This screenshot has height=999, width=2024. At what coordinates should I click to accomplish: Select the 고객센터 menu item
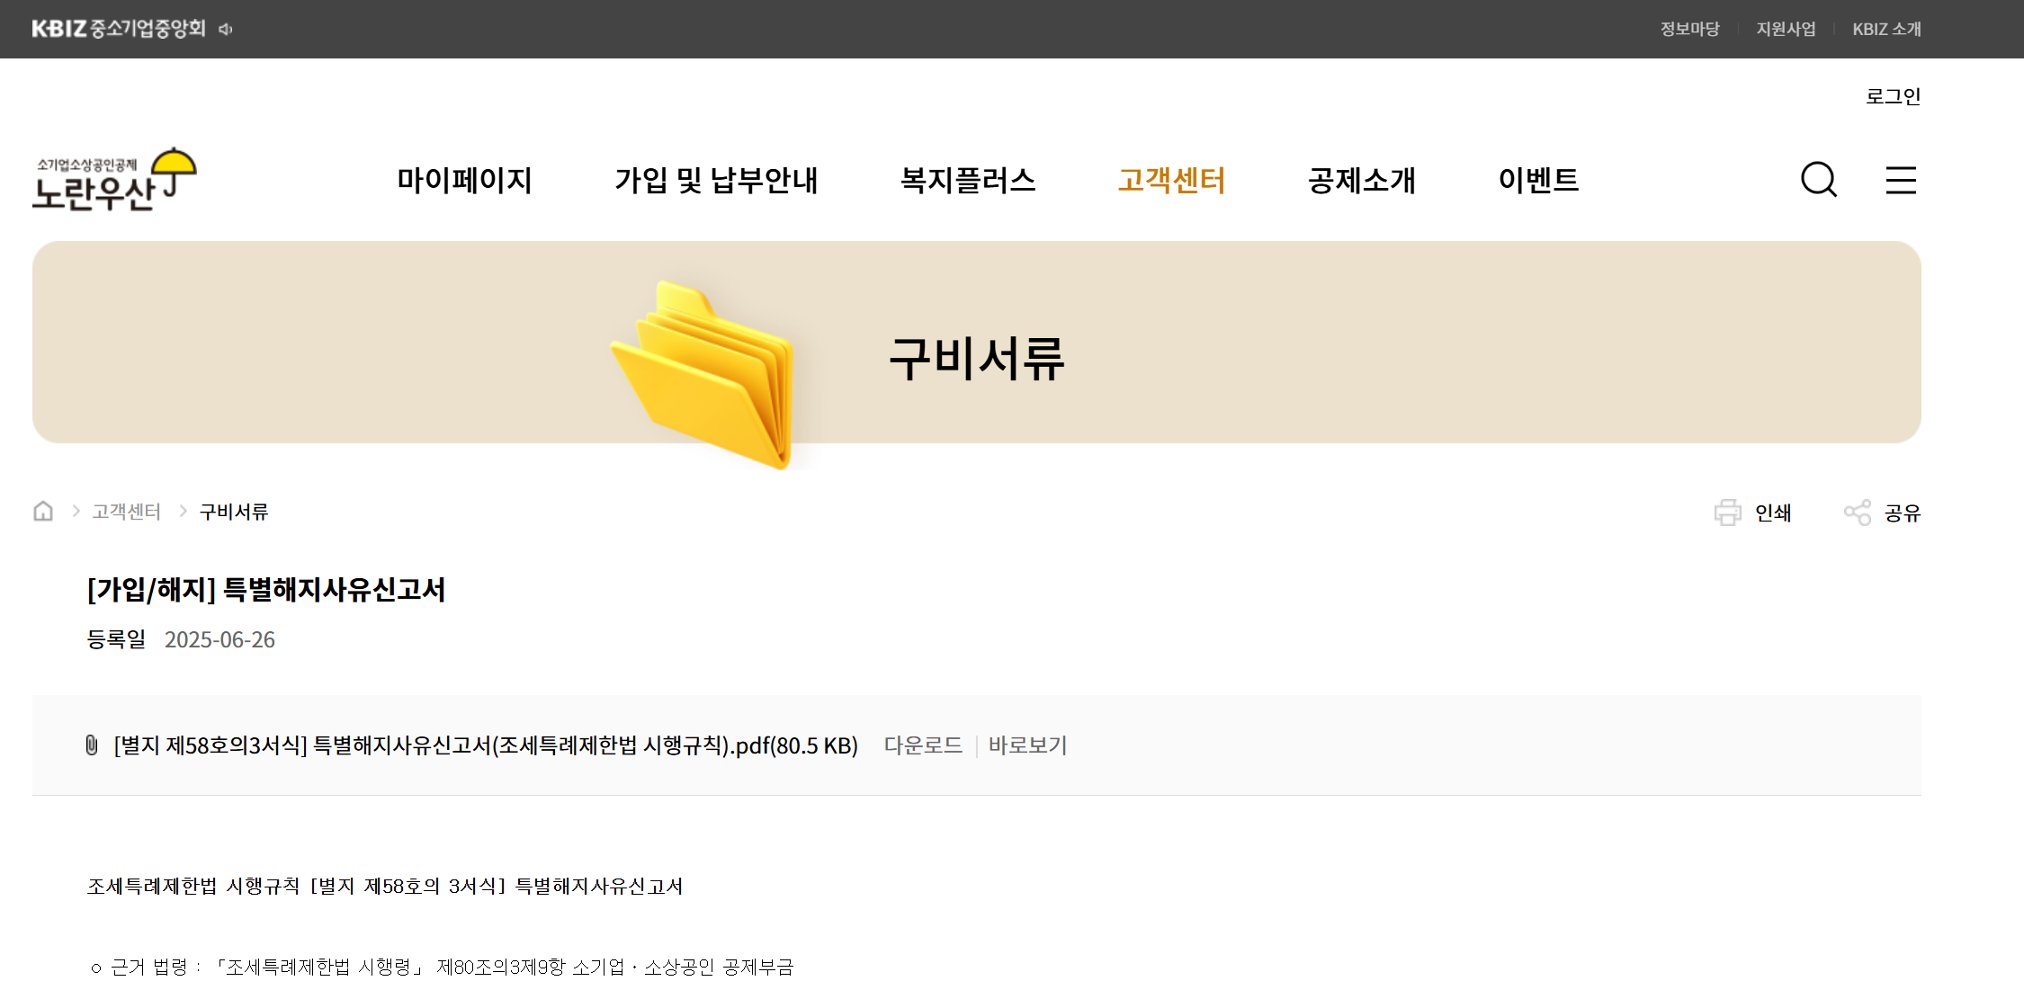[x=1171, y=180]
